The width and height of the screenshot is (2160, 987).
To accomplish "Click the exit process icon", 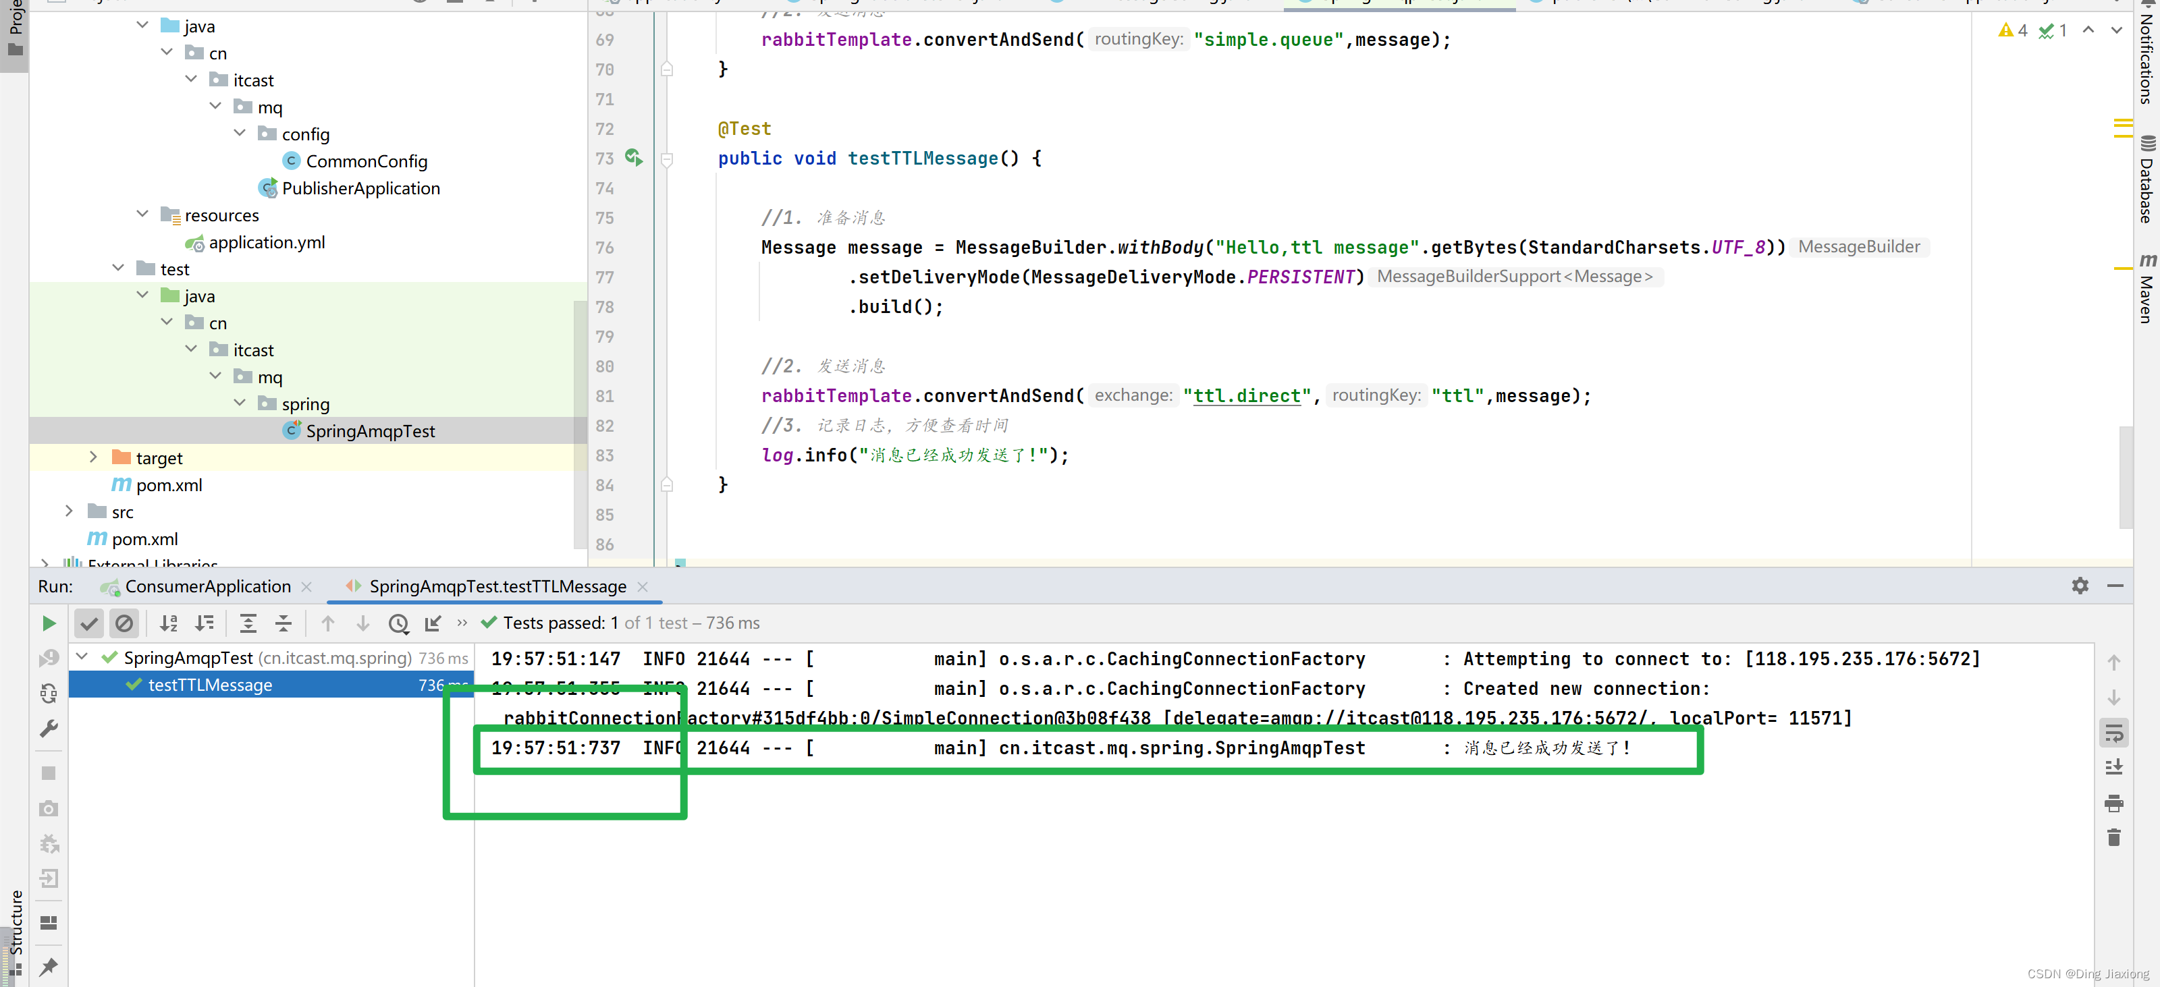I will point(49,879).
